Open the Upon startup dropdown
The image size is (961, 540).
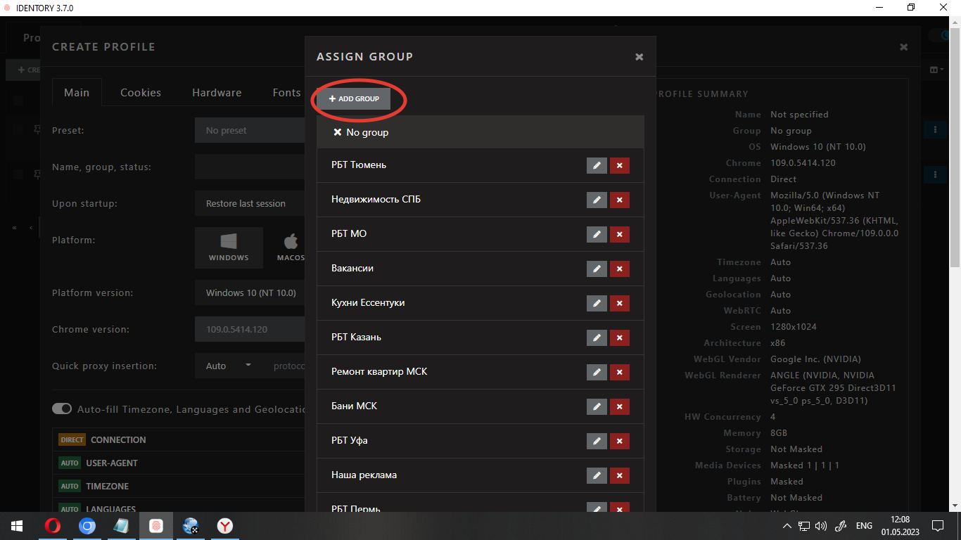tap(250, 203)
